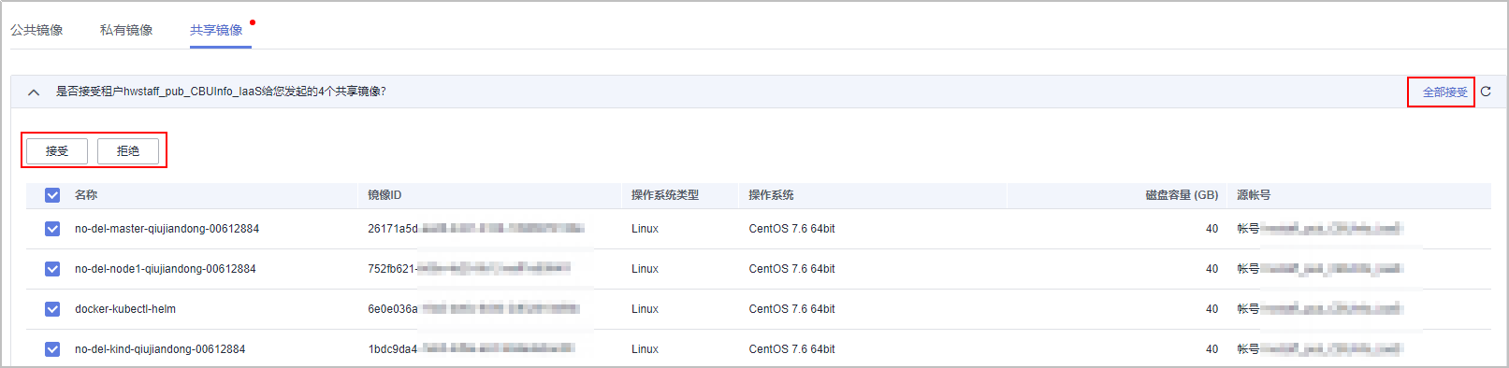Click image name docker-kubectl-helm
The width and height of the screenshot is (1509, 368).
coord(125,309)
